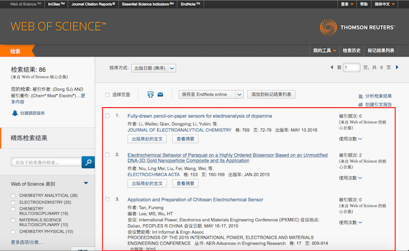Click the magnifier search-within-results button

click(x=88, y=161)
